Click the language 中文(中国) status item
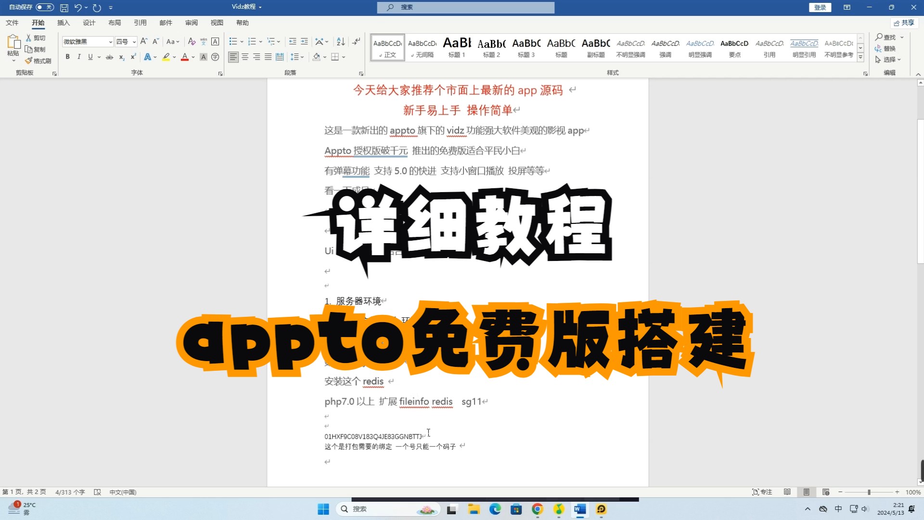The height and width of the screenshot is (520, 924). pyautogui.click(x=123, y=492)
